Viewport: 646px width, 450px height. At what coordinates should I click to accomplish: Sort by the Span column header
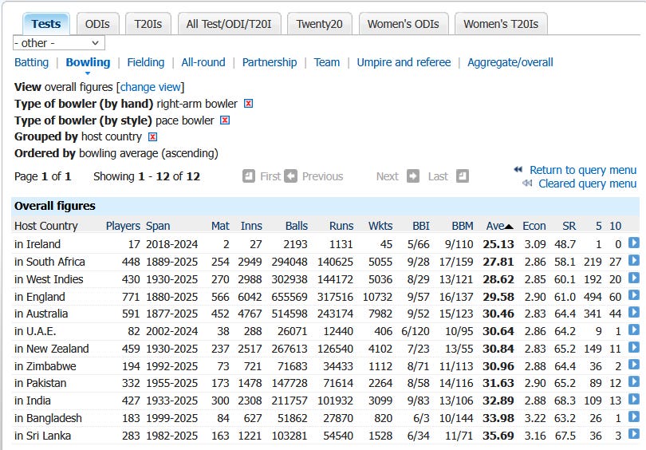pyautogui.click(x=158, y=226)
